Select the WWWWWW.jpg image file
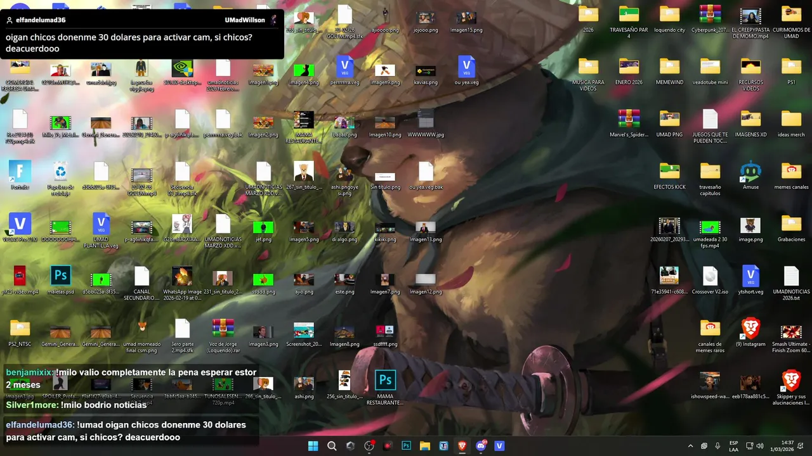This screenshot has width=812, height=456. click(x=426, y=123)
